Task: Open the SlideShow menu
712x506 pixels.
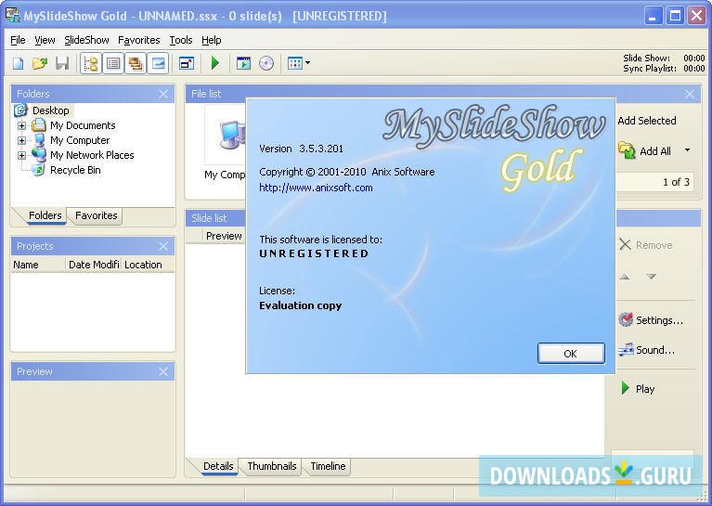Action: (x=86, y=40)
